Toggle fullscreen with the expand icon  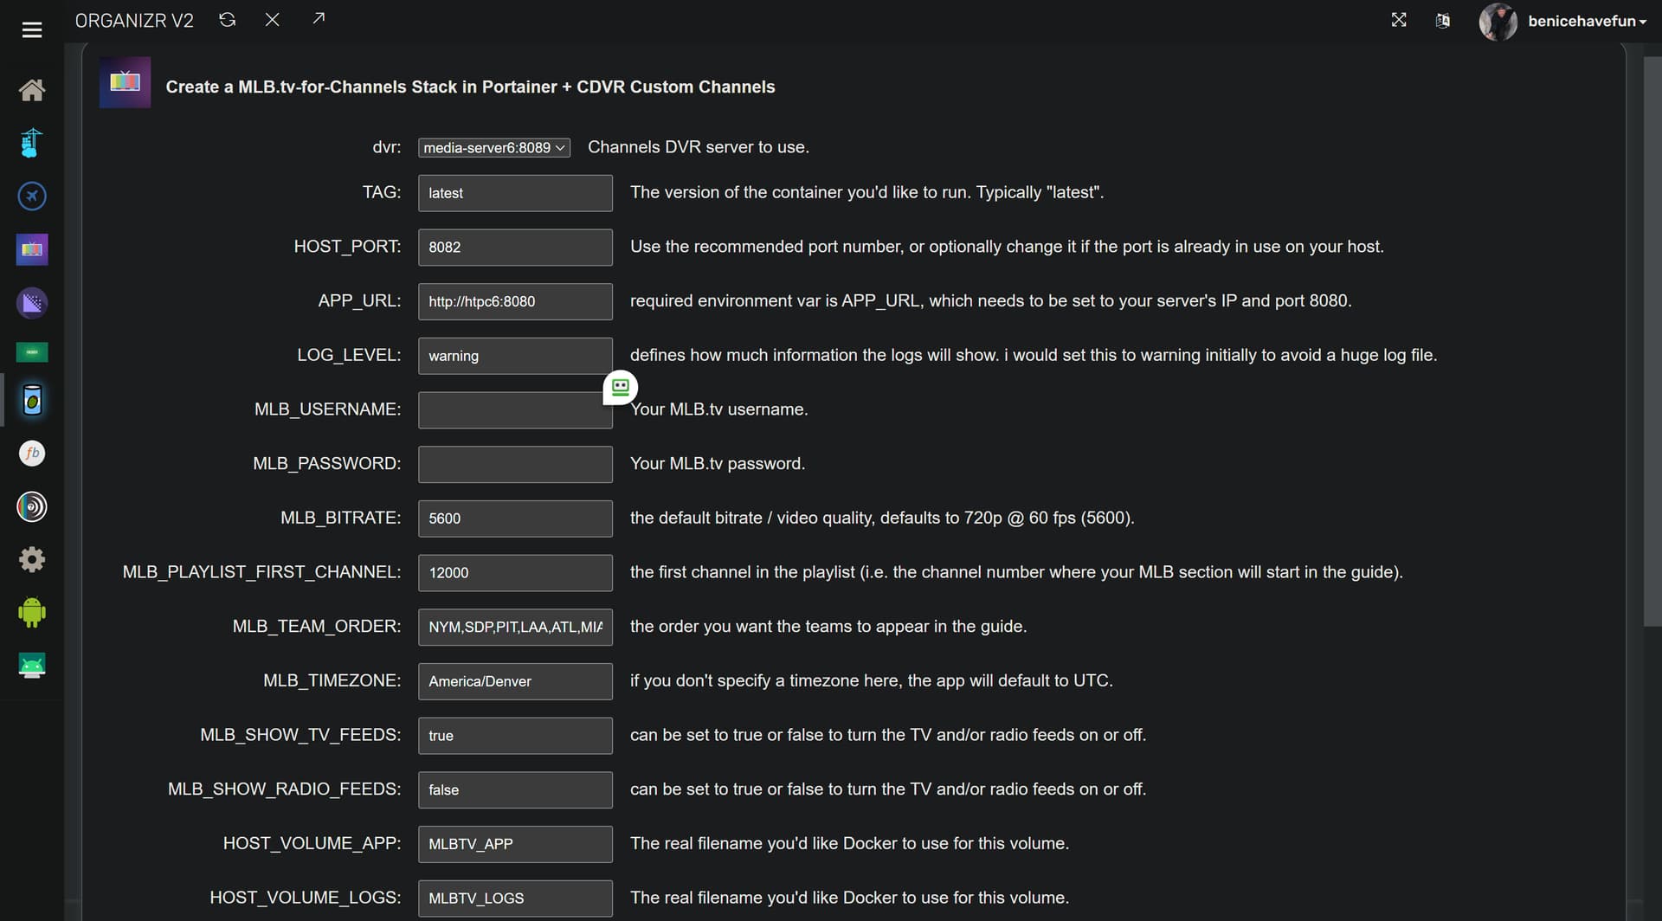(1399, 20)
